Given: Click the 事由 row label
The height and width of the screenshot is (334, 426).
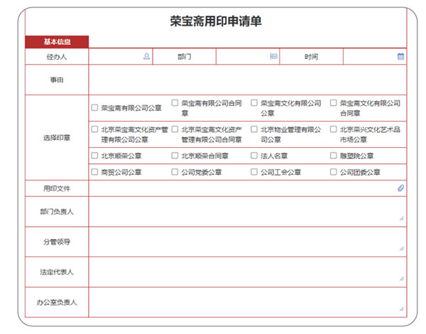Looking at the screenshot, I should (57, 80).
